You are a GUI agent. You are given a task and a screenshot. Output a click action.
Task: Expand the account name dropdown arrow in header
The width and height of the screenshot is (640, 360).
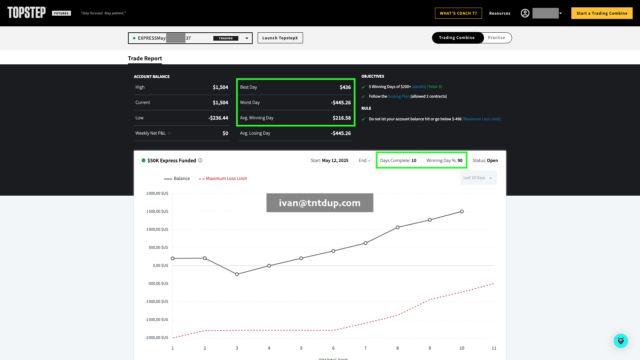(x=561, y=13)
